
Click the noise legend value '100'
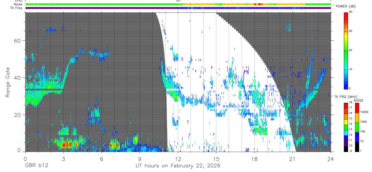(x=363, y=131)
